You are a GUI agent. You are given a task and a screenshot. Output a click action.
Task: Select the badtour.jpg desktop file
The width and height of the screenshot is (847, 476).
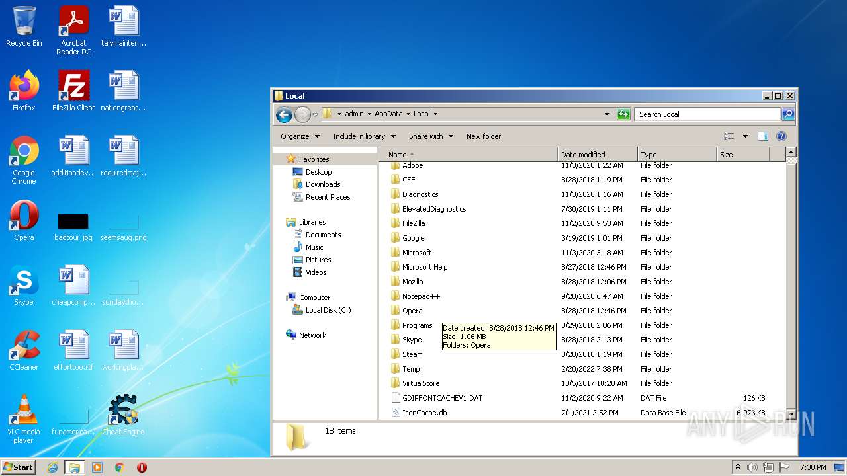click(73, 227)
